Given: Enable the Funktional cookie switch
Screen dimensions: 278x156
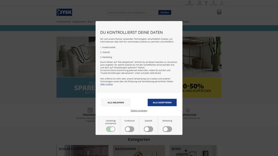Looking at the screenshot, I should 129,129.
